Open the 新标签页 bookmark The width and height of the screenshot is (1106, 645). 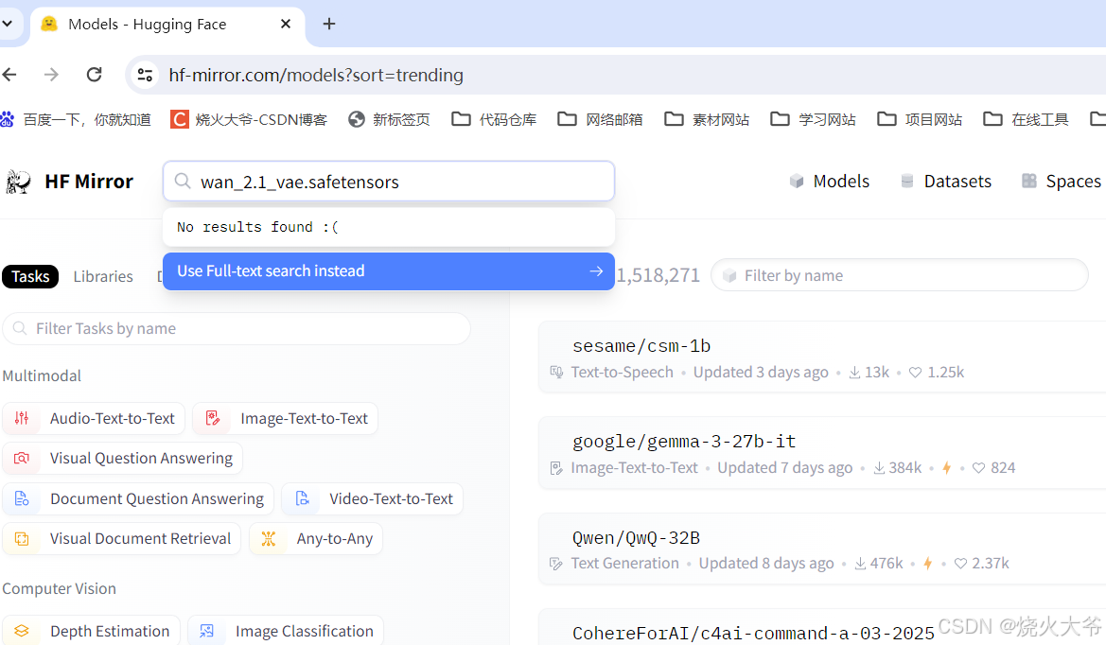[389, 120]
